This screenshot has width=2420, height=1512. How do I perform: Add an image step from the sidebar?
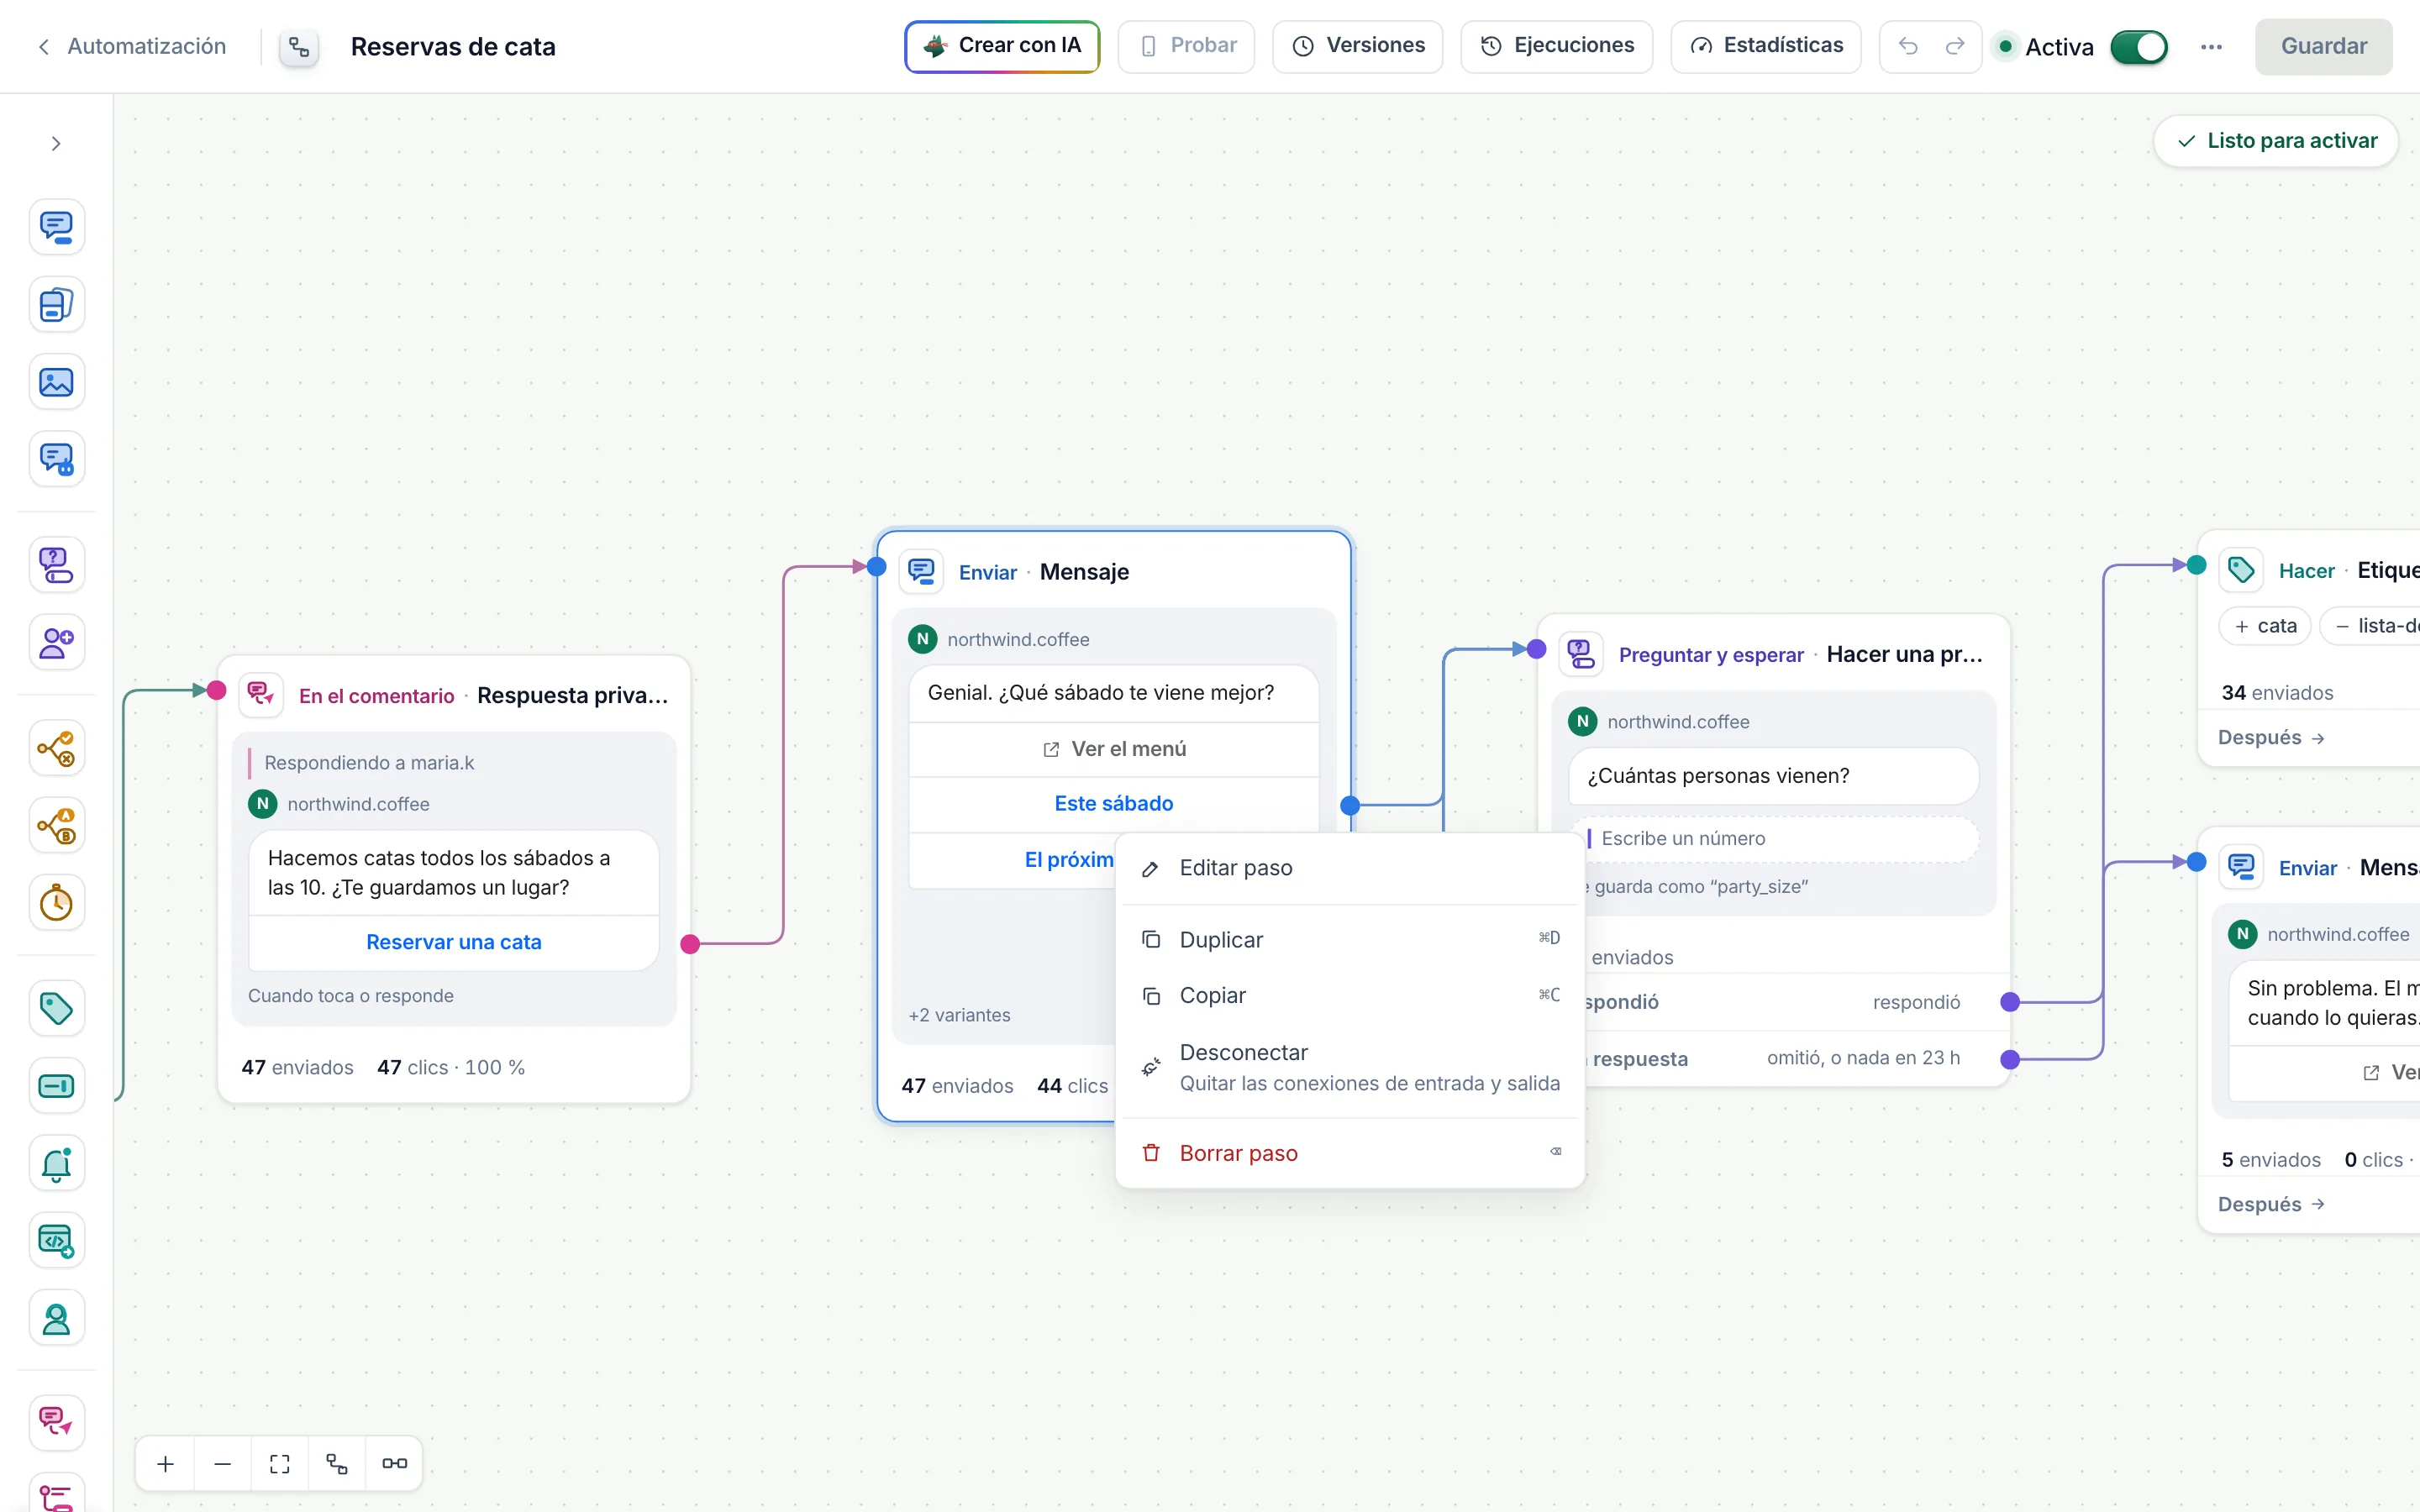click(56, 382)
